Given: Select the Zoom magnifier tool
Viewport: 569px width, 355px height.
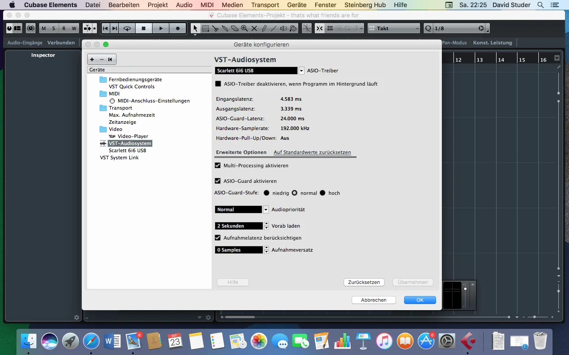Looking at the screenshot, I should pyautogui.click(x=244, y=28).
